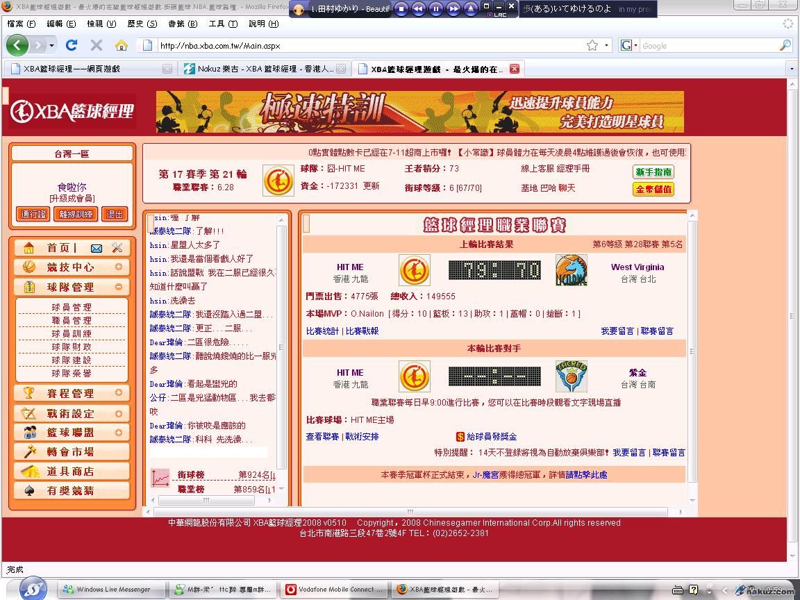Reload the page with the refresh icon
This screenshot has height=600, width=800.
pyautogui.click(x=72, y=46)
